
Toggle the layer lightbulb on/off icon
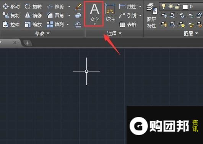coord(164,6)
